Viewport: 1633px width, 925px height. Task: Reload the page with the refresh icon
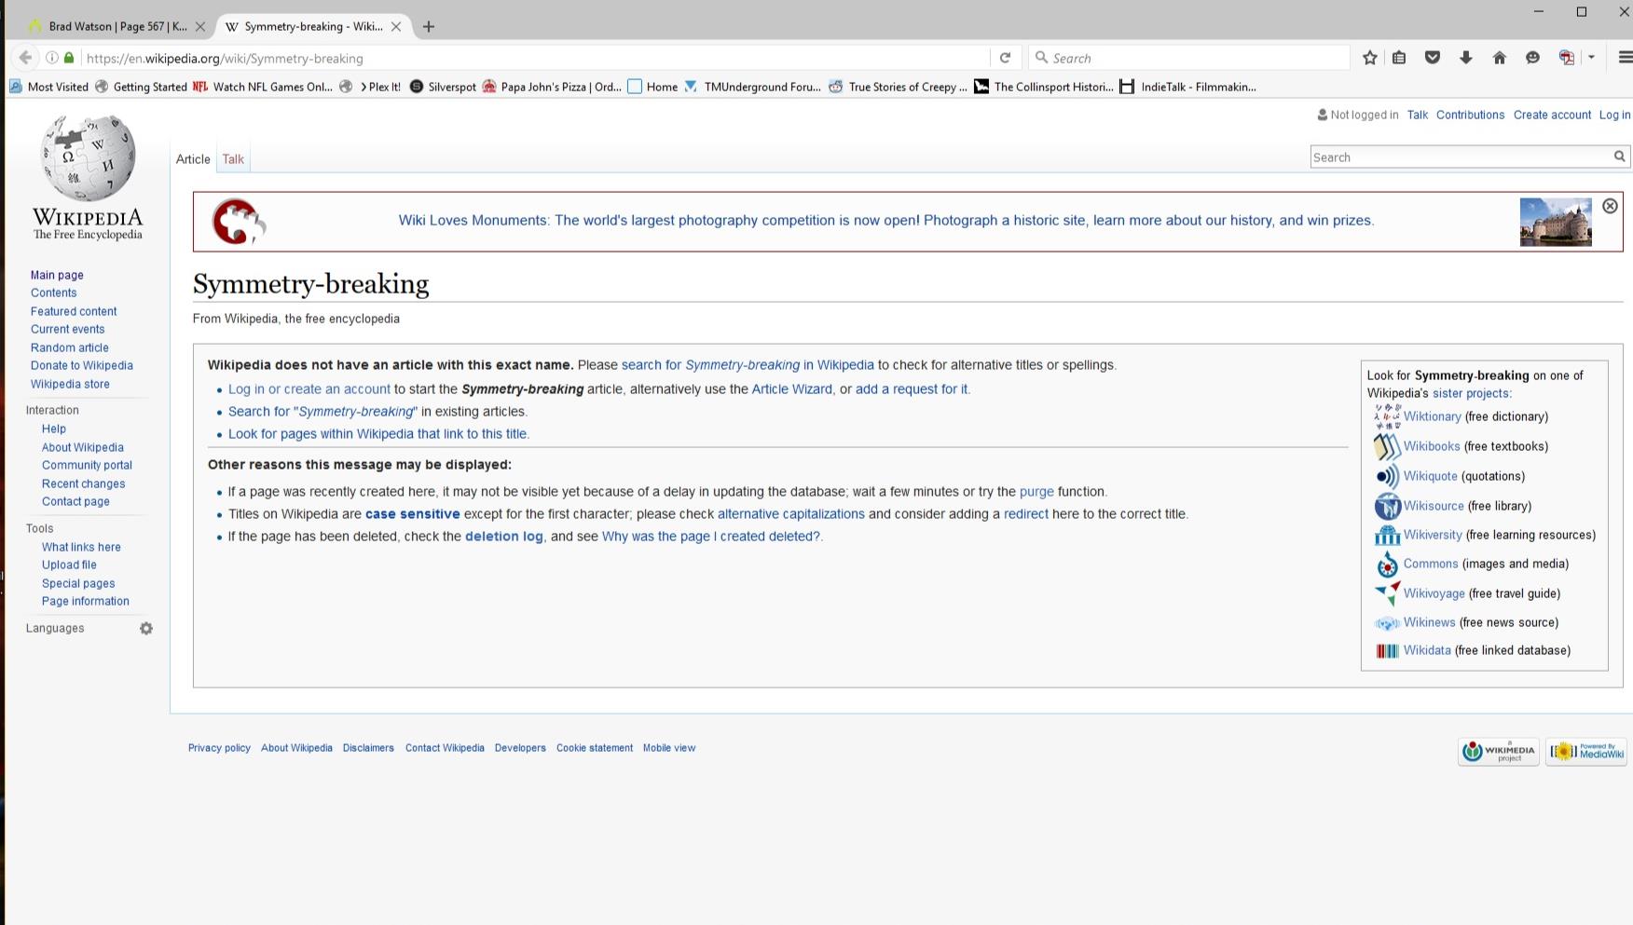(1005, 58)
